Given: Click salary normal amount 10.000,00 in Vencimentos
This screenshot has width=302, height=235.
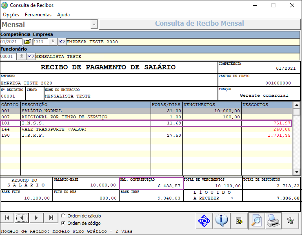Looking at the screenshot, I should (227, 111).
